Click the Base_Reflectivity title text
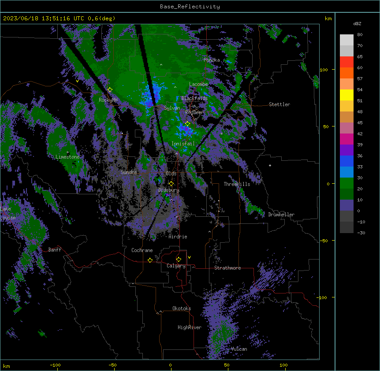380x371 pixels. (x=190, y=7)
